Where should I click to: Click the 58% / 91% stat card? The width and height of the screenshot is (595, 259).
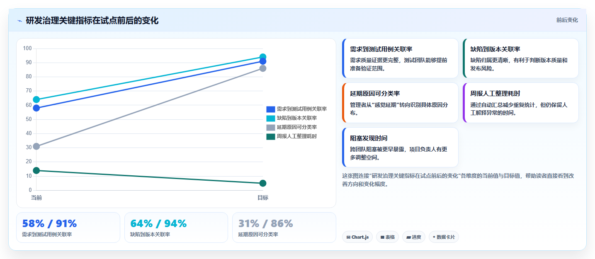68,228
